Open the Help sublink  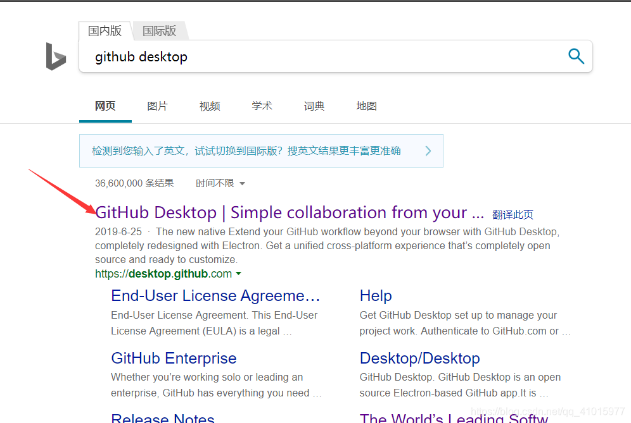(376, 296)
